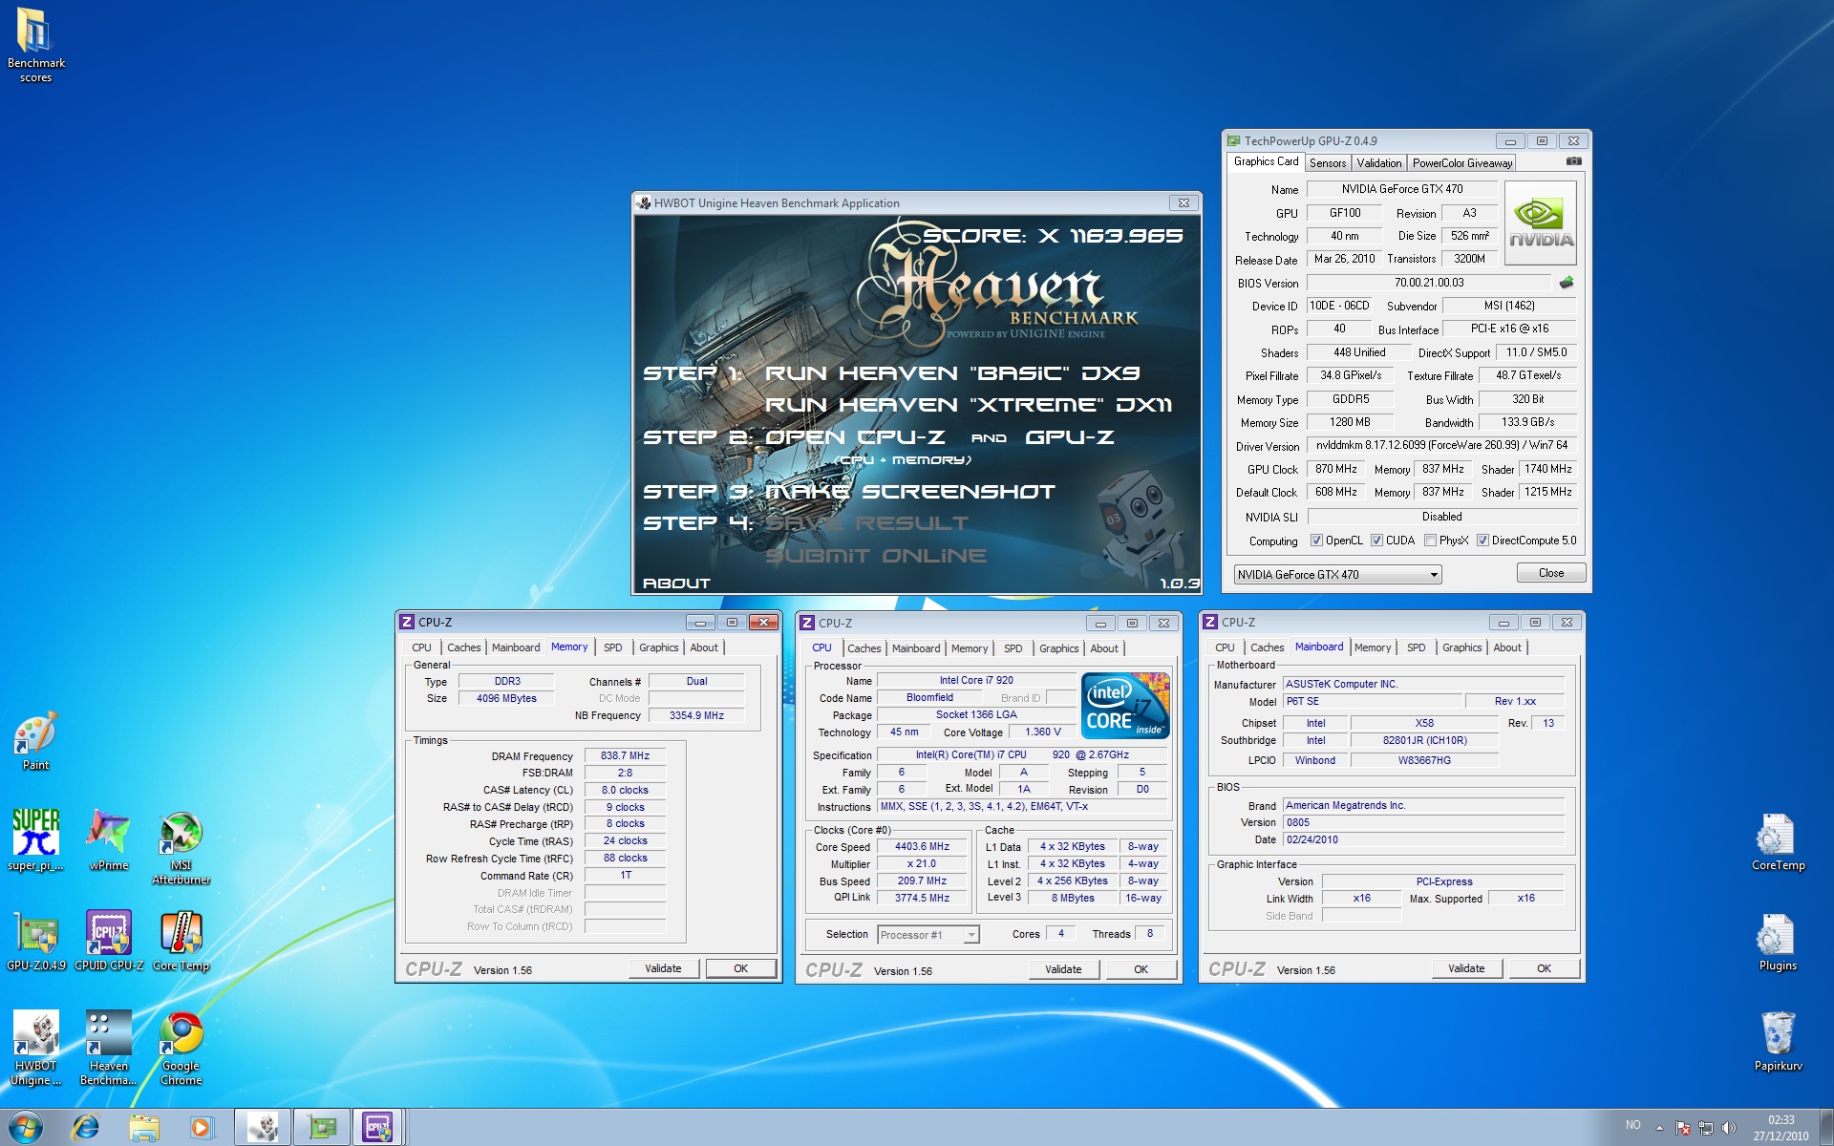Screen dimensions: 1834x1146
Task: Open CPUID CPU-Z desktop icon
Action: (108, 941)
